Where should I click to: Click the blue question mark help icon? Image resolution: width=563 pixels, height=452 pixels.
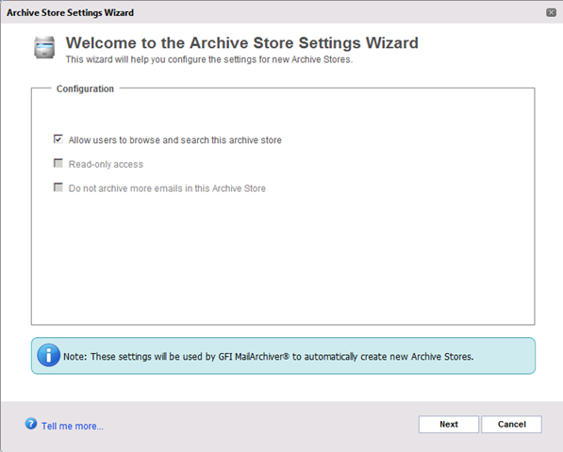coord(31,424)
